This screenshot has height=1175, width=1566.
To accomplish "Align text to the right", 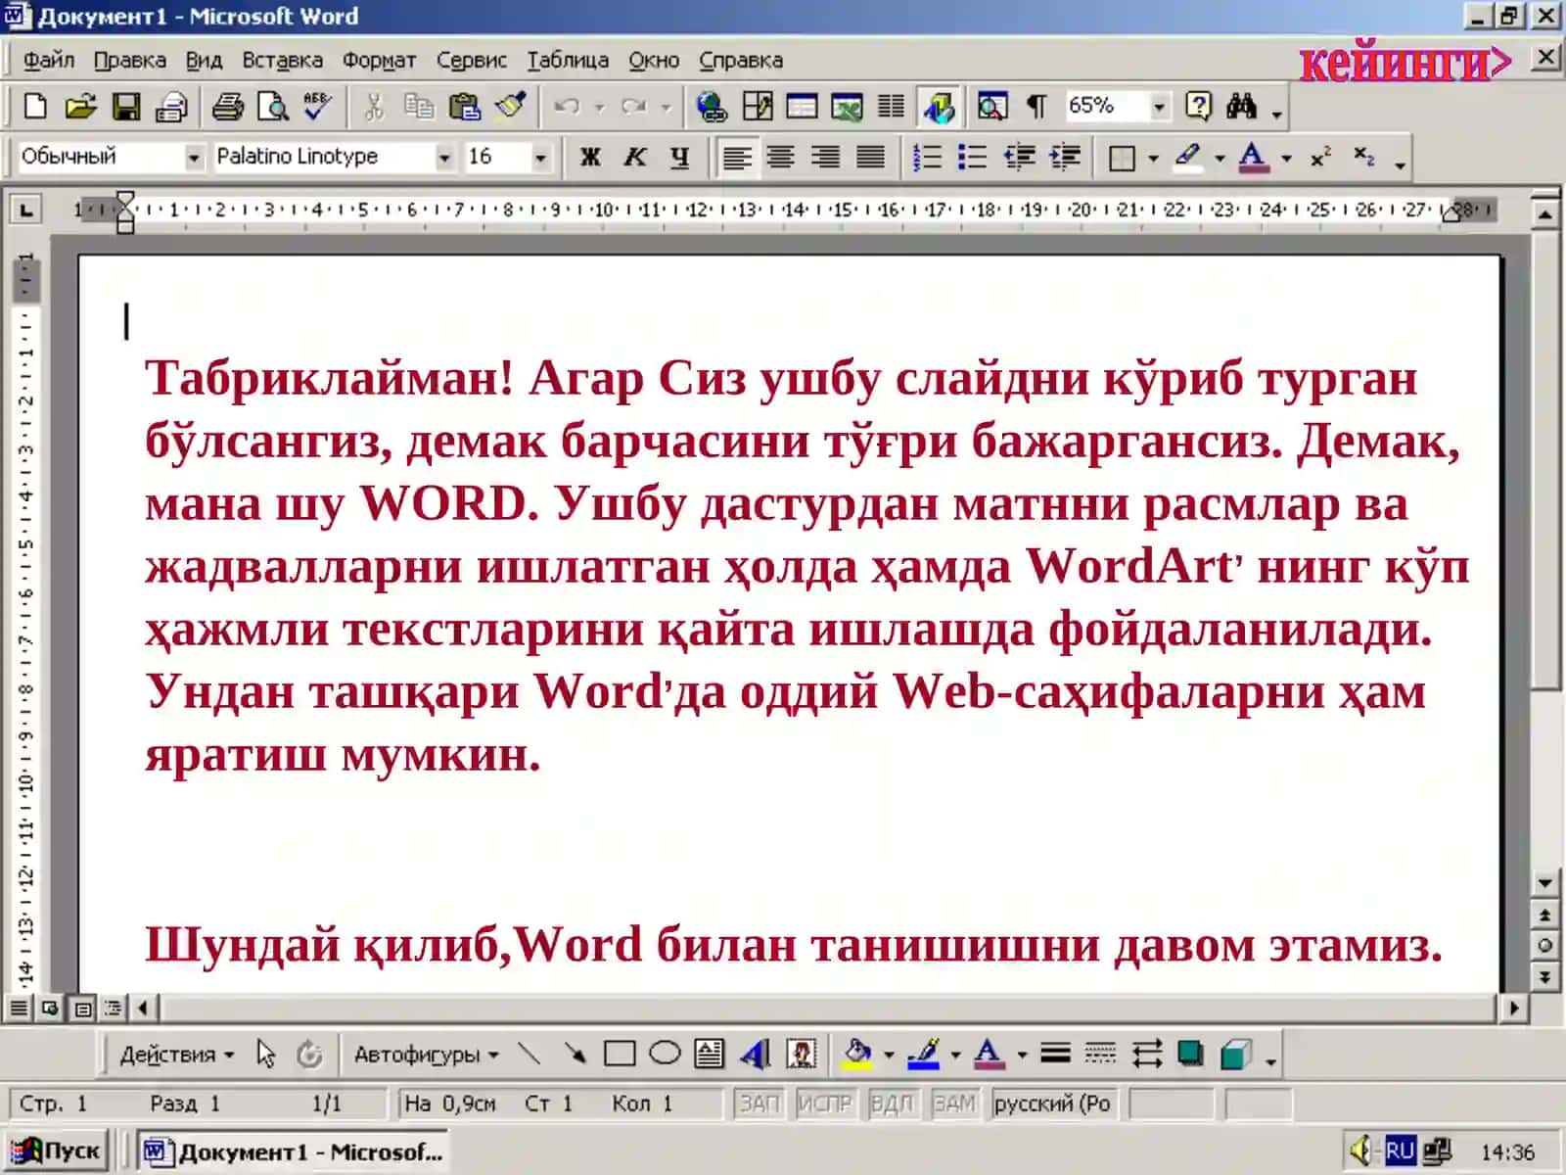I will pos(826,157).
